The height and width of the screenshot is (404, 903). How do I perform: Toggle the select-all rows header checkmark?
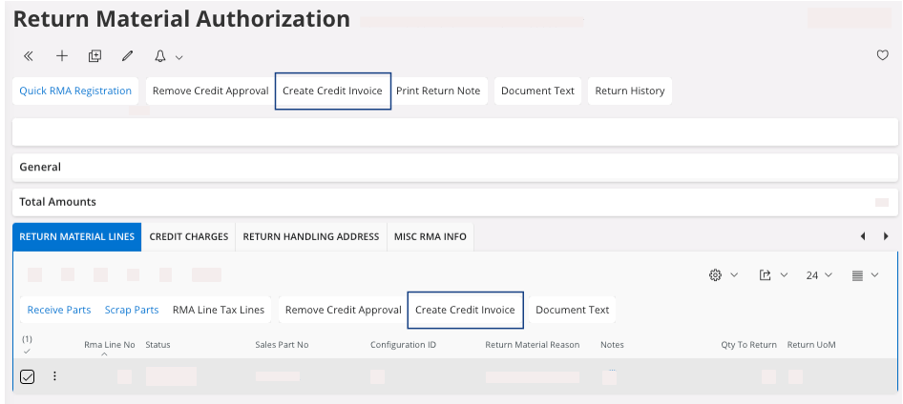(27, 351)
